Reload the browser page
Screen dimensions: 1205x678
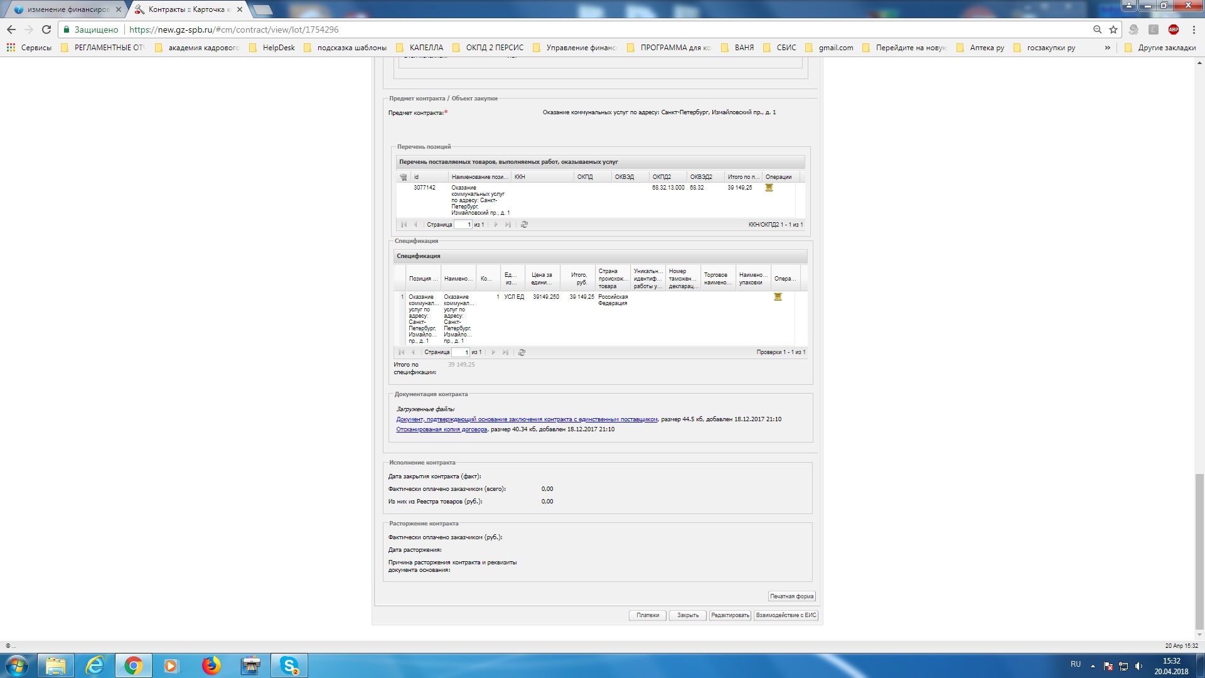(46, 30)
